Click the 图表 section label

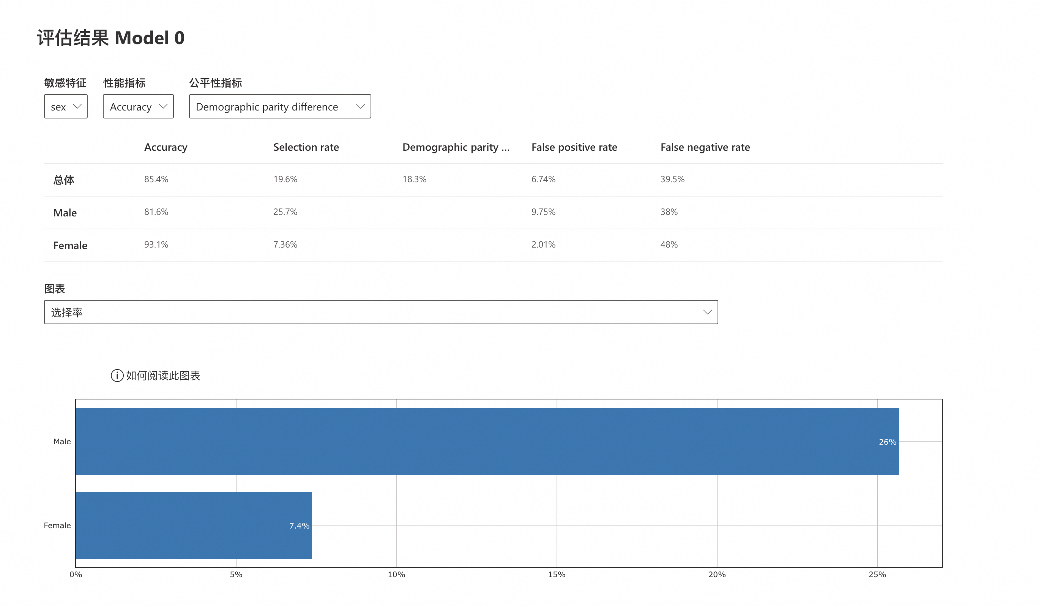point(55,289)
